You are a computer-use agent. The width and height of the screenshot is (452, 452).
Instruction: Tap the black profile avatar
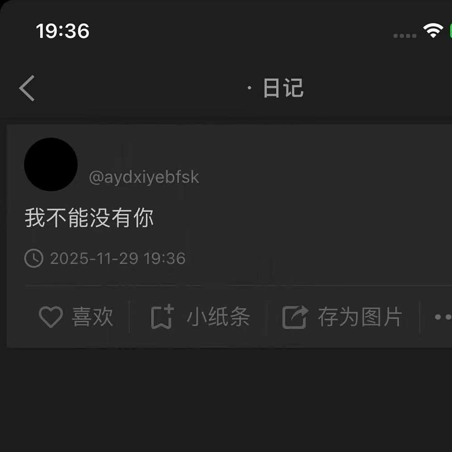51,164
